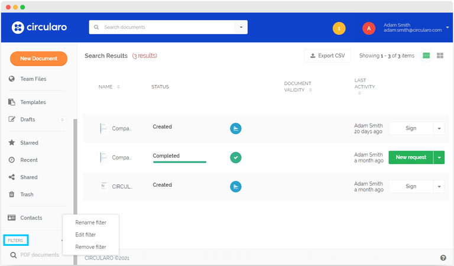Switch to grid view layout

tap(440, 56)
